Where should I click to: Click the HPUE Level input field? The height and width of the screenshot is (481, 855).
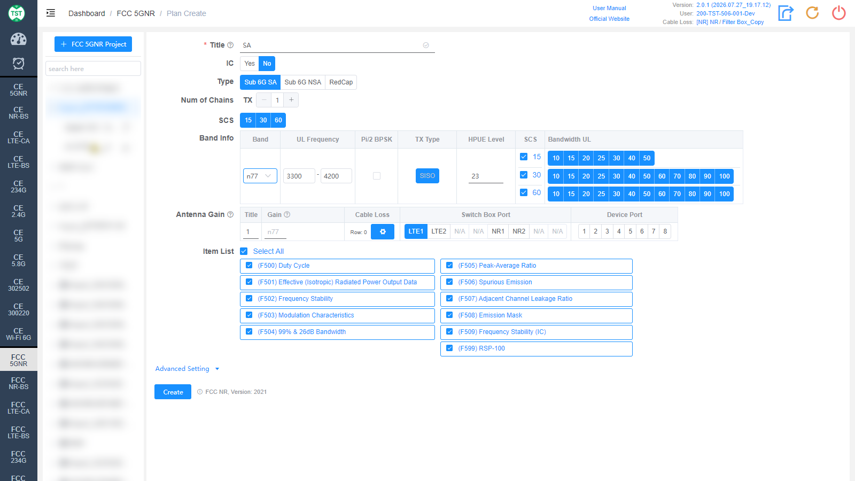[x=486, y=176]
